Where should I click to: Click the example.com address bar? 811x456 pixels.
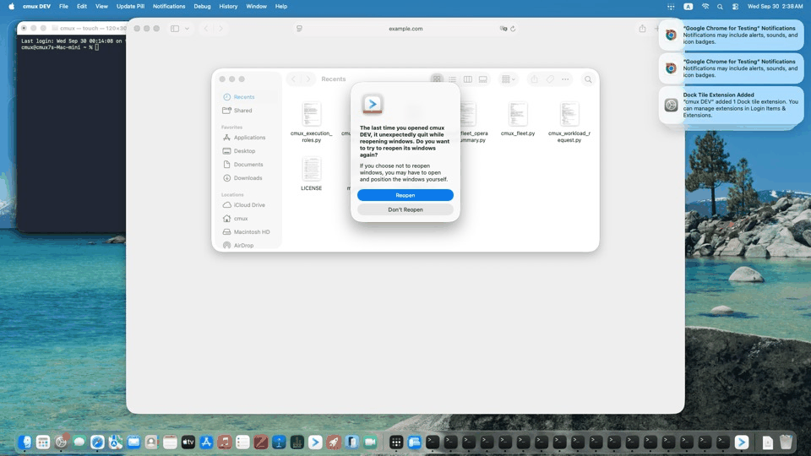coord(405,29)
